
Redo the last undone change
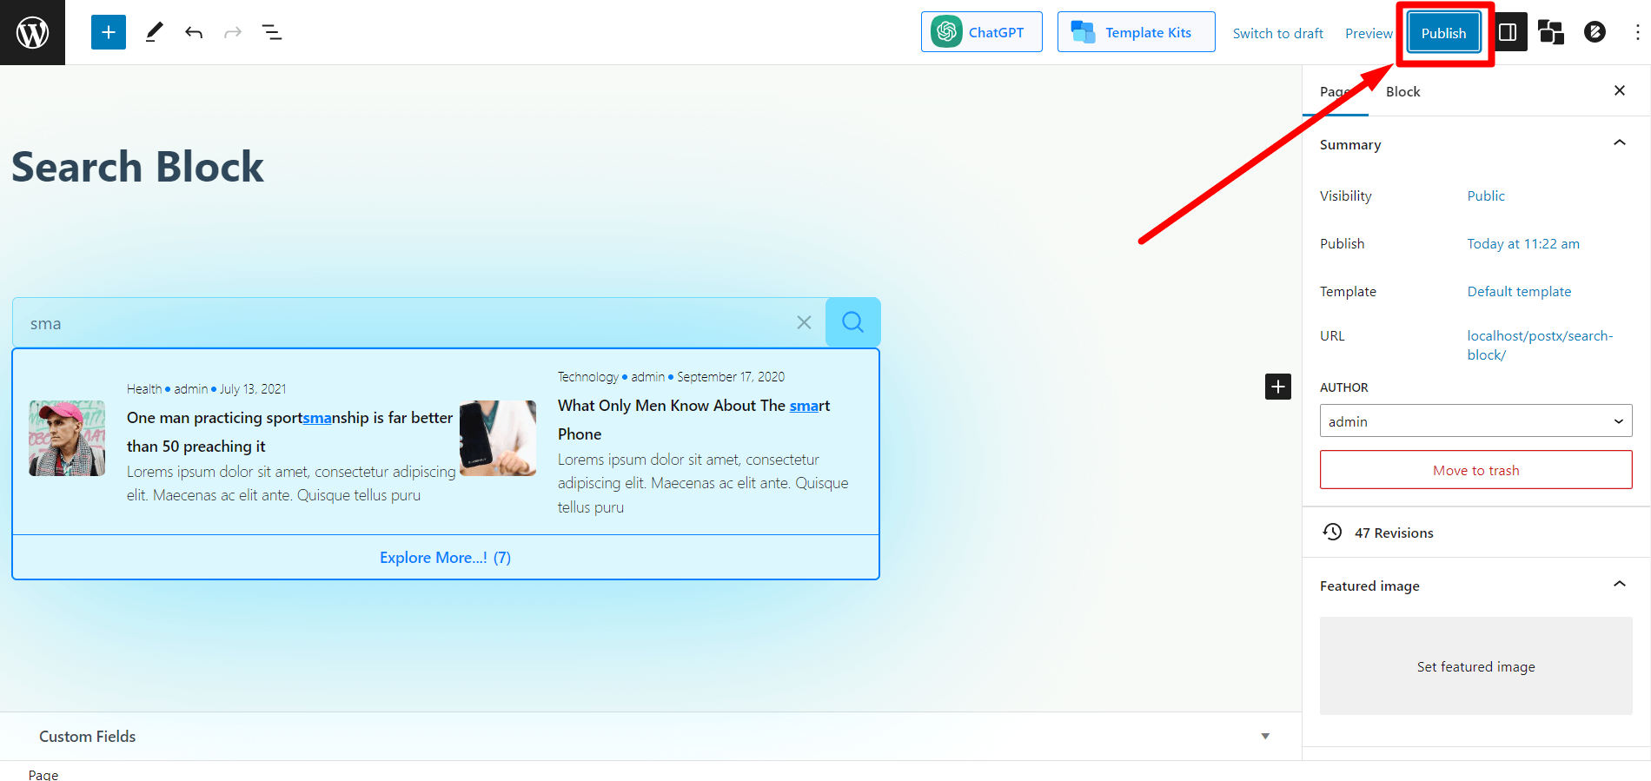pos(233,32)
